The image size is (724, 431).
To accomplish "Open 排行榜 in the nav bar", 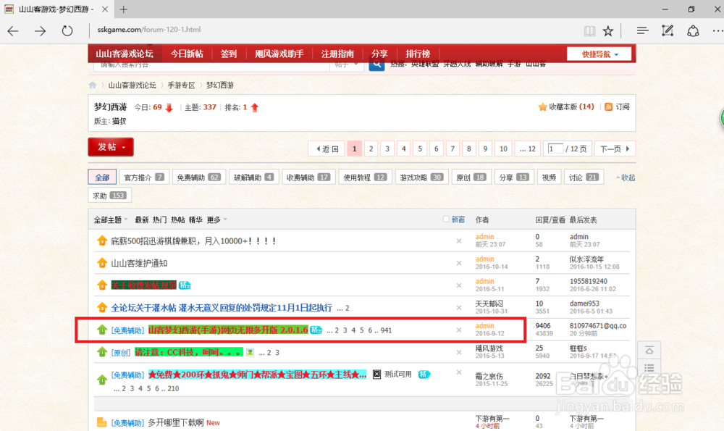I will 418,54.
